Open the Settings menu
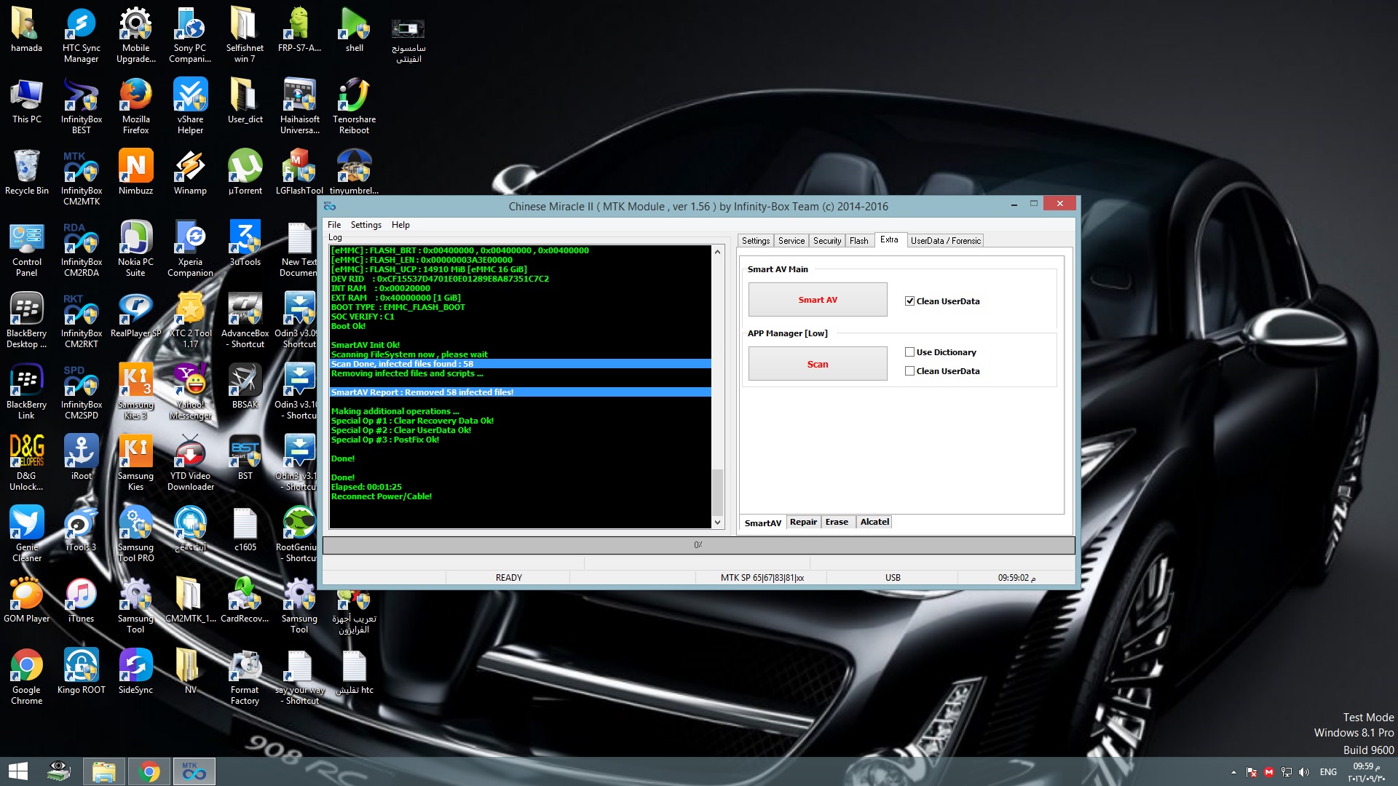Screen dimensions: 1398x786 (x=366, y=225)
